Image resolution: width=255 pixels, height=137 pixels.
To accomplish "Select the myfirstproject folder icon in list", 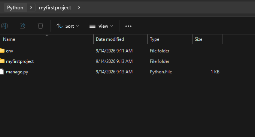I will [x=2, y=61].
